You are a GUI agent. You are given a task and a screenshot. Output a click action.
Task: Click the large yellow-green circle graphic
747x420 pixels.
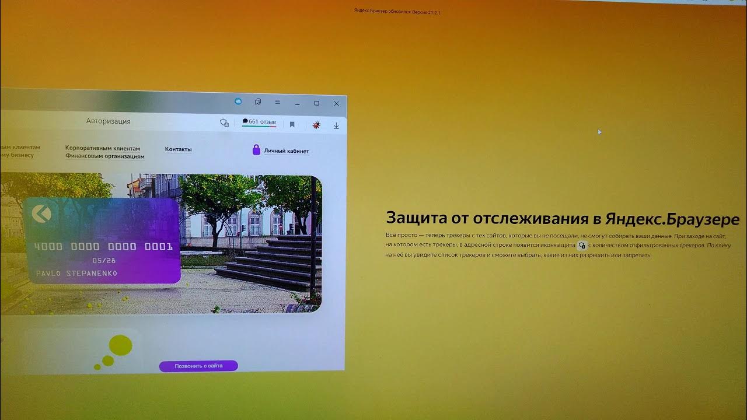pyautogui.click(x=121, y=345)
